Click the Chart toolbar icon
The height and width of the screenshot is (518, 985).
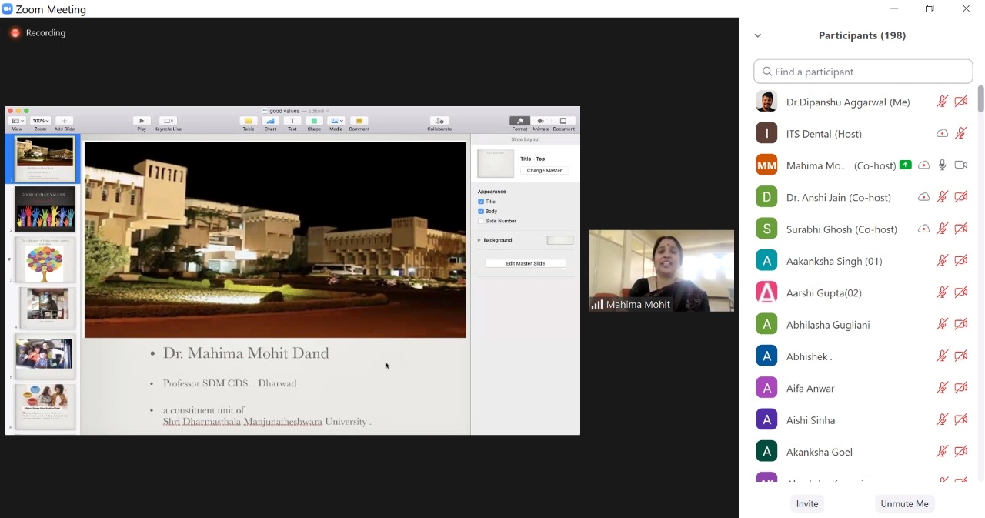270,121
